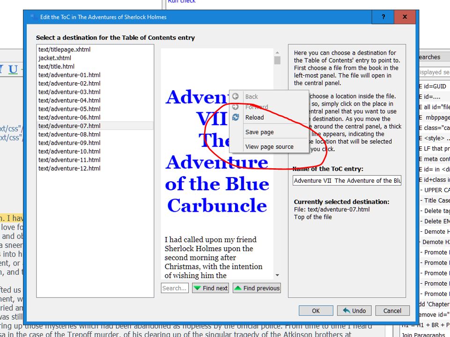
Task: Edit the Name of the ToC entry field
Action: pyautogui.click(x=347, y=180)
